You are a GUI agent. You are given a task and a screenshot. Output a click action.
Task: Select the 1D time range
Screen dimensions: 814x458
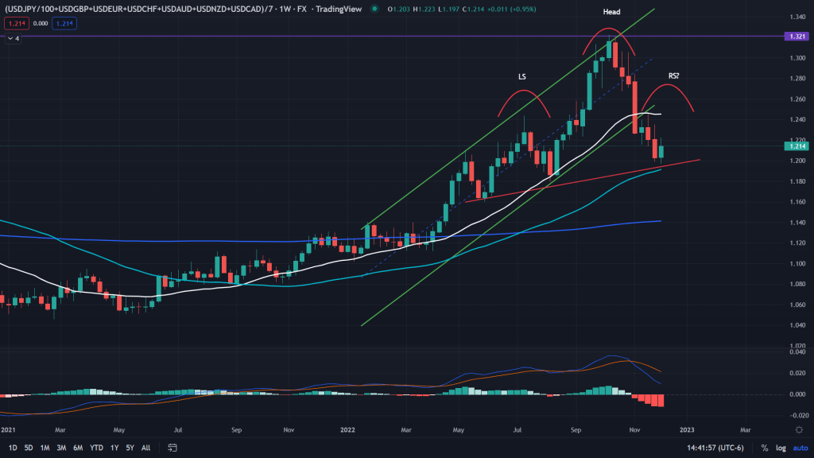[x=14, y=448]
